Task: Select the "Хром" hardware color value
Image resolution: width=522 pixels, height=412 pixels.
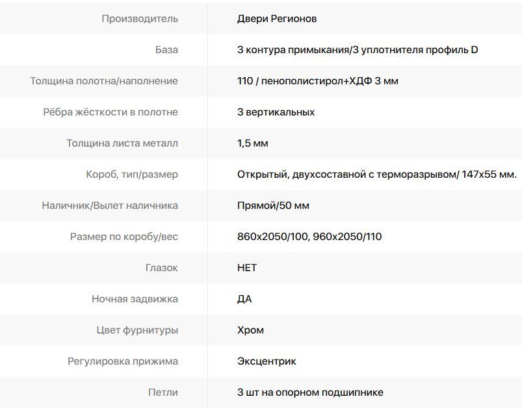Action: click(x=250, y=330)
